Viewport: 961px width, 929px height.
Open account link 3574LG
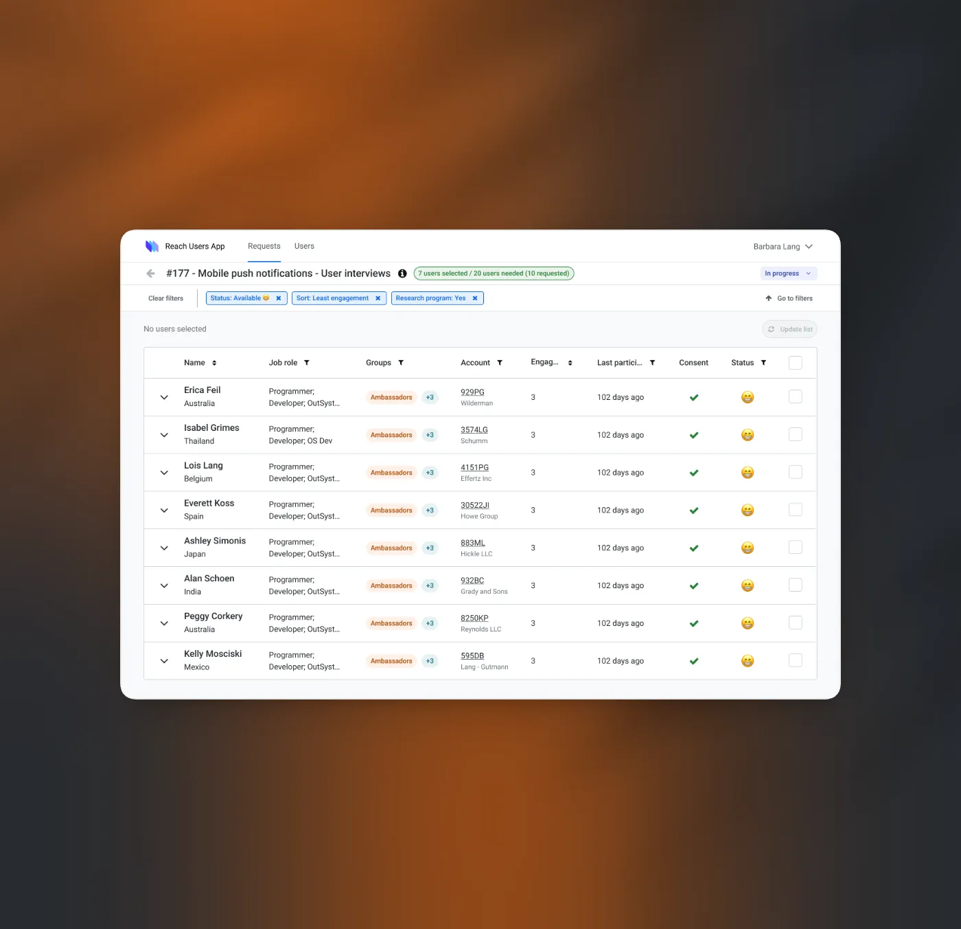(x=474, y=430)
